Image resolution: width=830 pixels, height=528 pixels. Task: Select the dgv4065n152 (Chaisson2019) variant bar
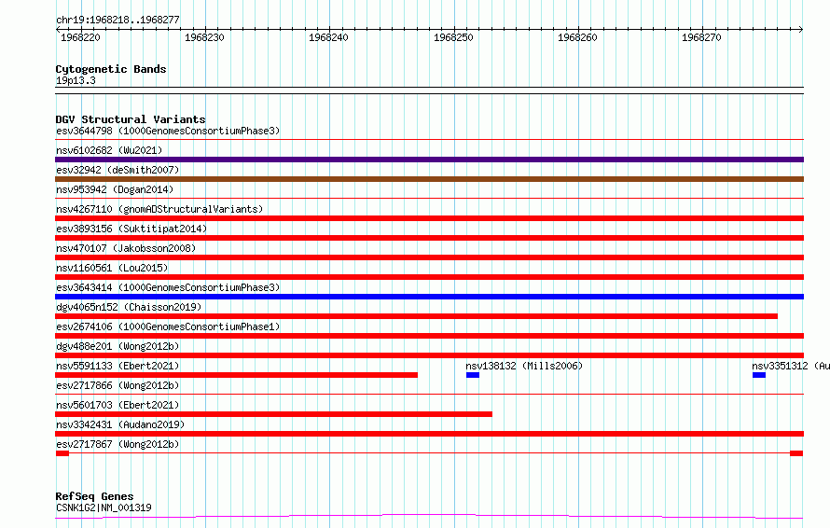click(x=417, y=316)
